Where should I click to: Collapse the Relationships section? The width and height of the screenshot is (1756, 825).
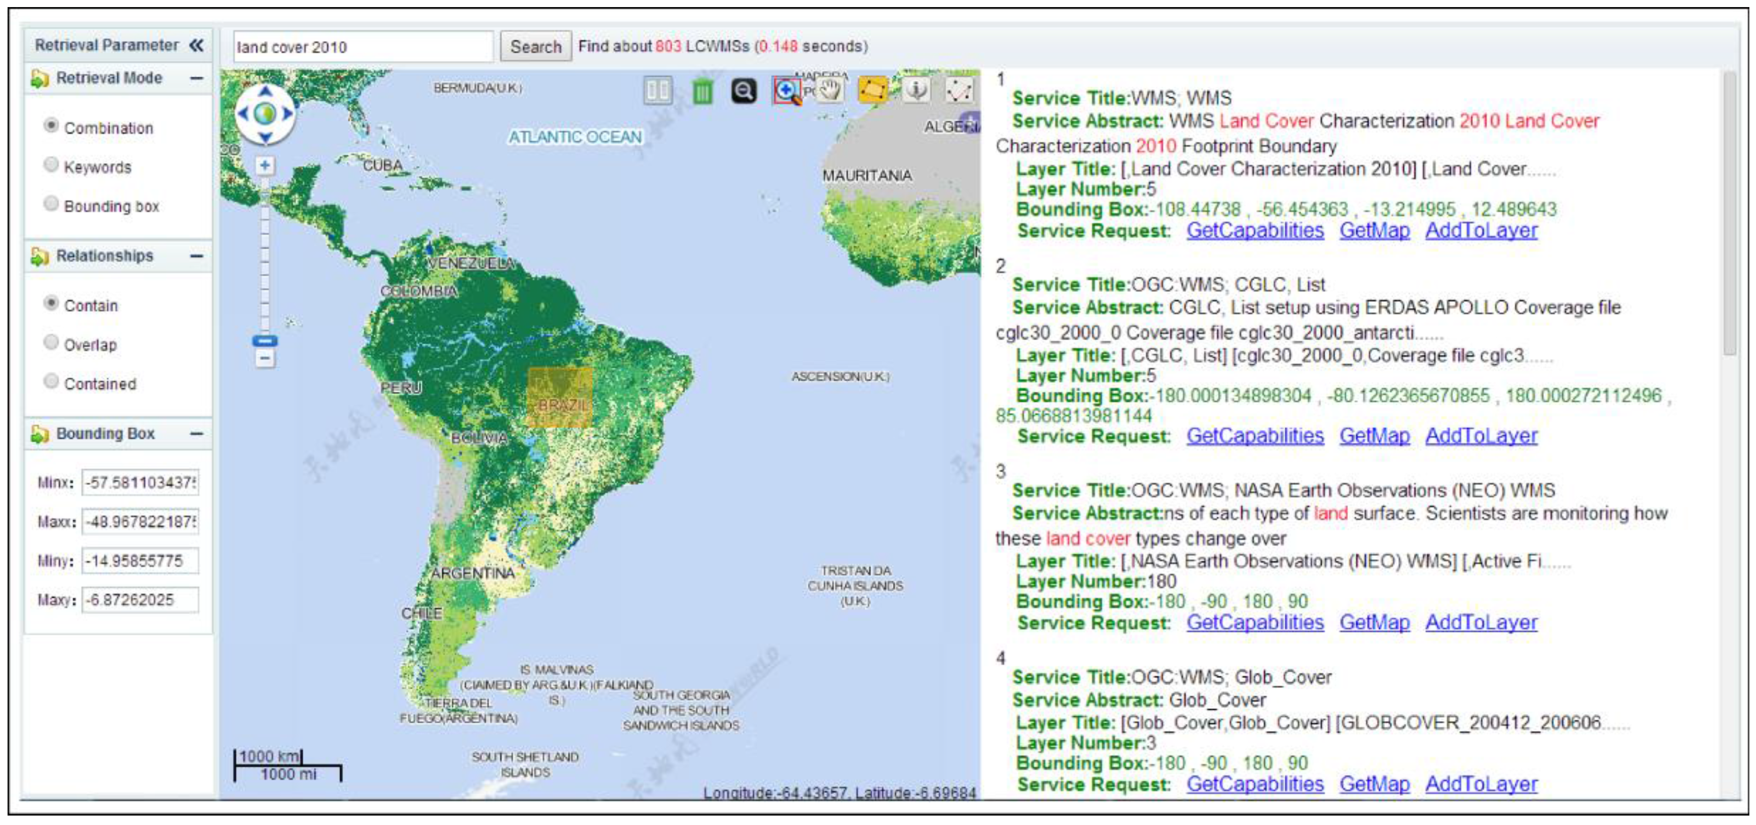[196, 257]
